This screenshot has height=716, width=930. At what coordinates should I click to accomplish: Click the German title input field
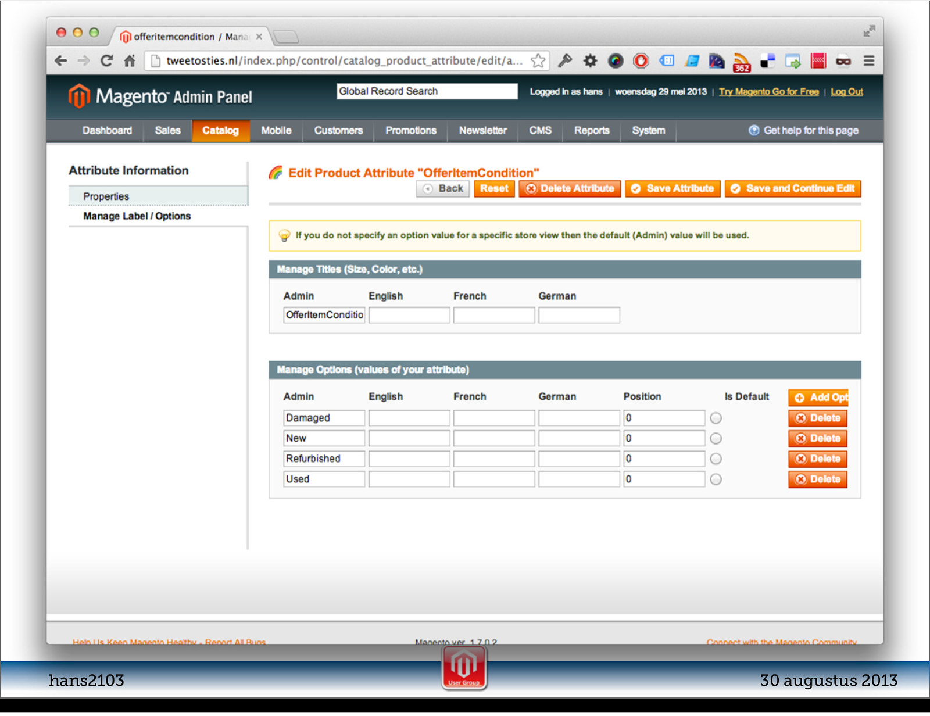pyautogui.click(x=579, y=315)
